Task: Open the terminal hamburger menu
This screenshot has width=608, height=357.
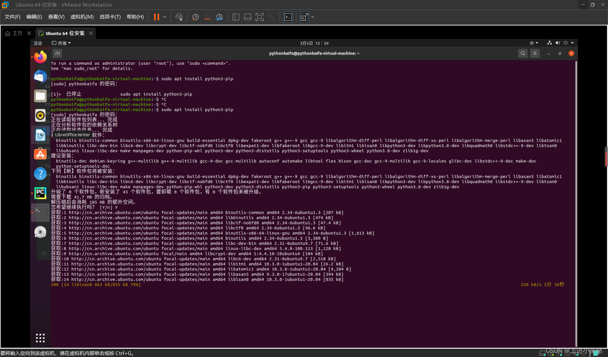Action: point(535,53)
